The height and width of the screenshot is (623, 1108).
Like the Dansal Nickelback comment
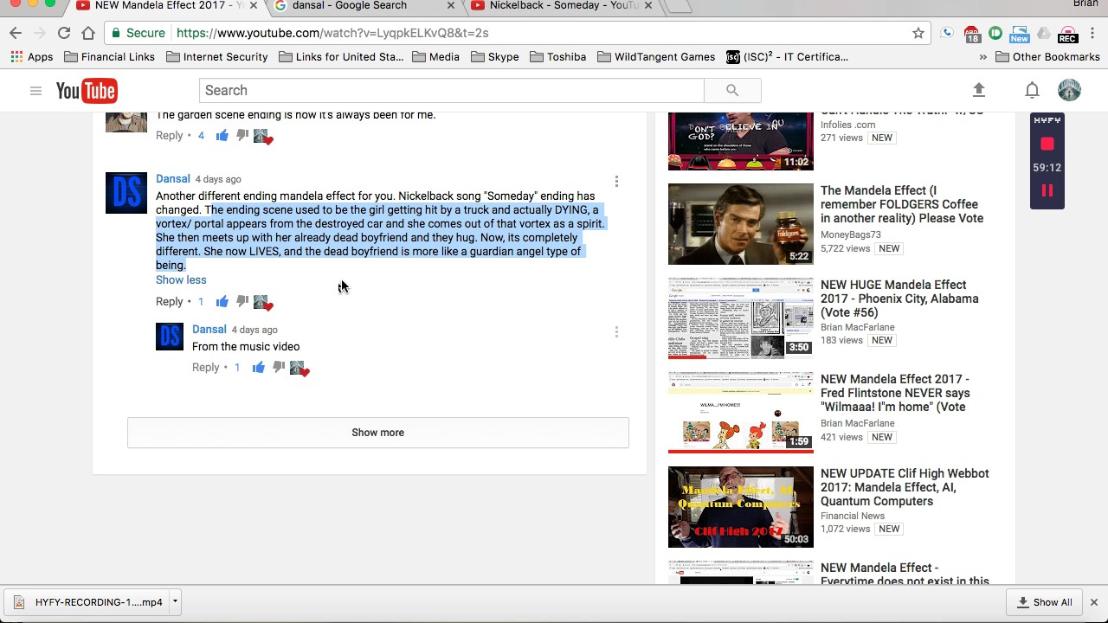(222, 301)
